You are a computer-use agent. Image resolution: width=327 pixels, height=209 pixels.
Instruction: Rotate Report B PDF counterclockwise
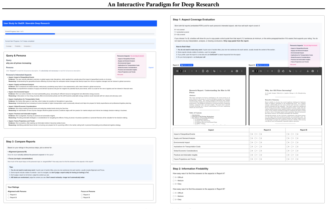point(283,71)
